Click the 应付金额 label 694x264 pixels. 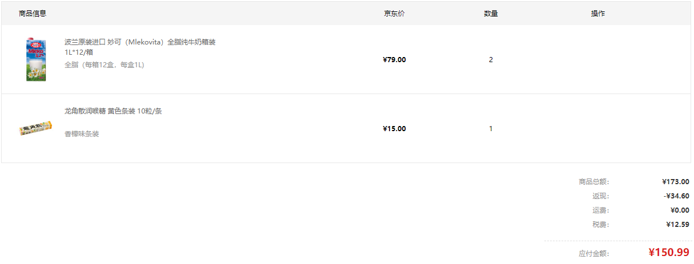[x=594, y=254]
